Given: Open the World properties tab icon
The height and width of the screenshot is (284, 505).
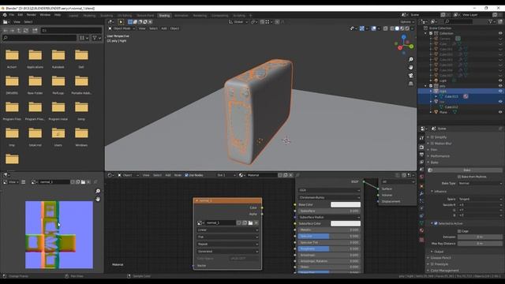Looking at the screenshot, I should pos(421,177).
